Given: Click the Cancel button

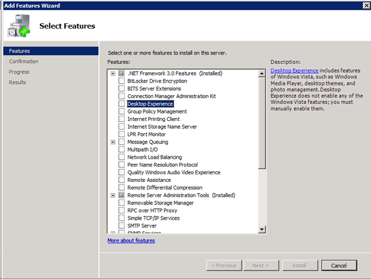Looking at the screenshot, I should [x=338, y=266].
